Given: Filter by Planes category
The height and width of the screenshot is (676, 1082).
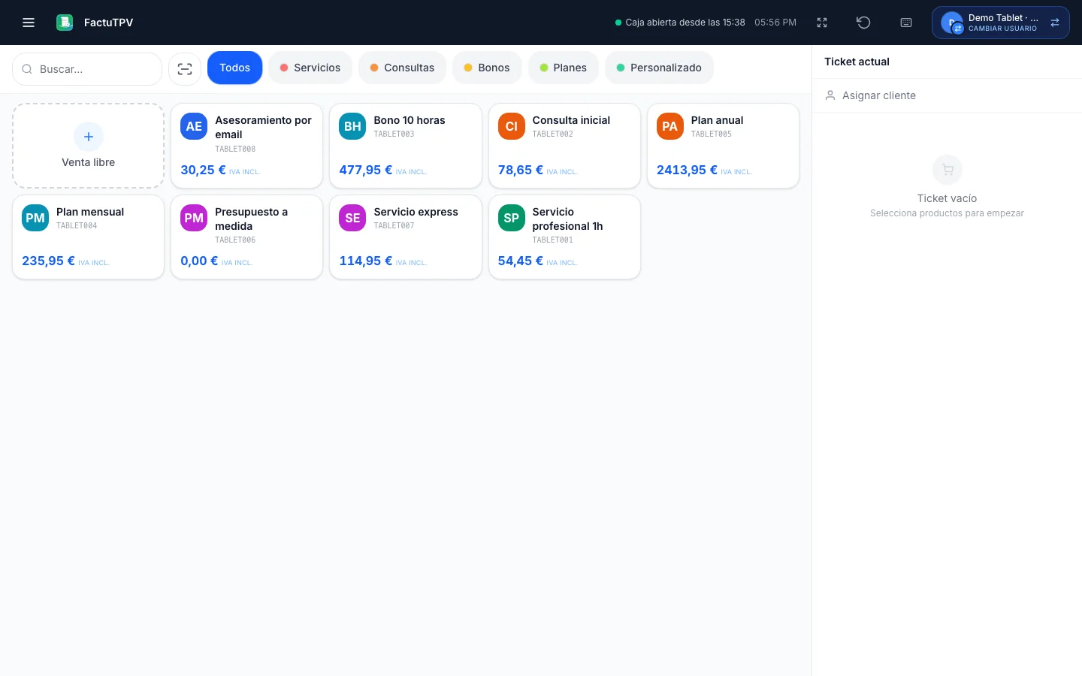Looking at the screenshot, I should [x=564, y=68].
